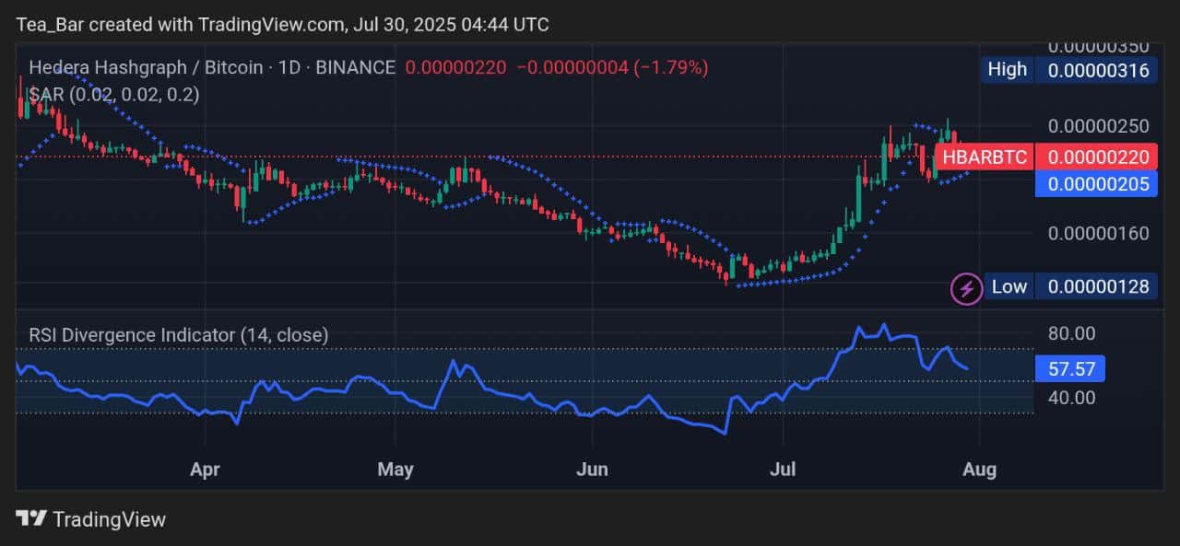Click the 0.00000160 price axis label
The image size is (1180, 546).
(x=1099, y=233)
